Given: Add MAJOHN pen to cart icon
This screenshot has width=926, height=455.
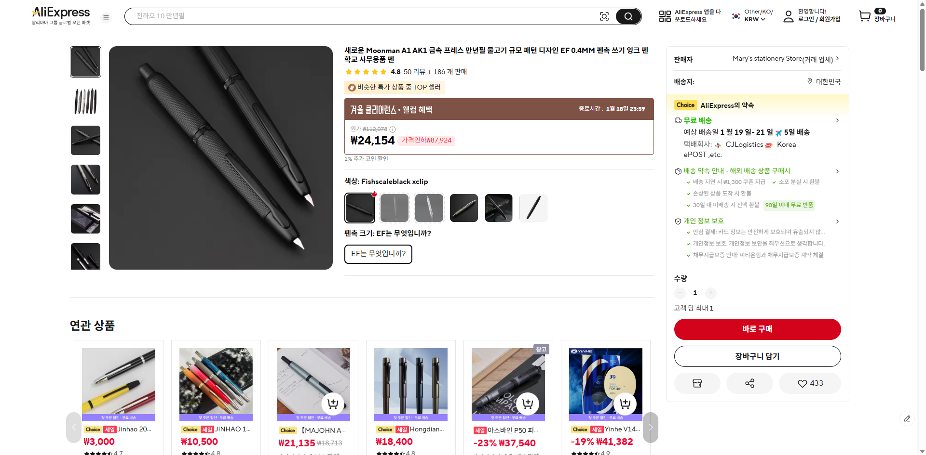Looking at the screenshot, I should click(333, 403).
